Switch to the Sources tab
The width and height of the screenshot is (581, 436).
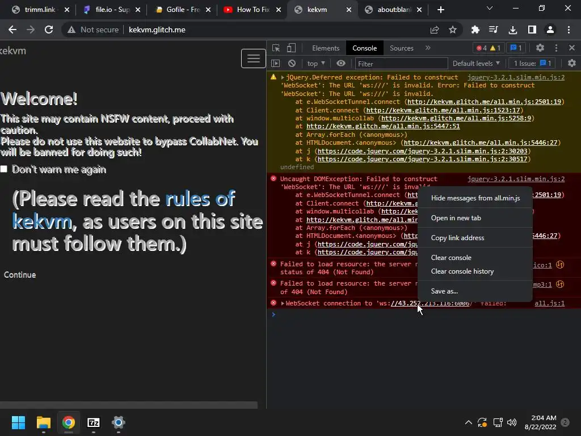tap(401, 48)
